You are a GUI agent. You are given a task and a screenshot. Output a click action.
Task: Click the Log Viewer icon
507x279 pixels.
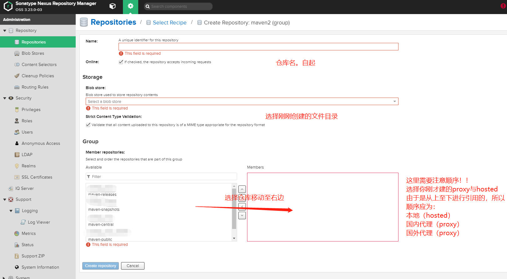coord(23,222)
